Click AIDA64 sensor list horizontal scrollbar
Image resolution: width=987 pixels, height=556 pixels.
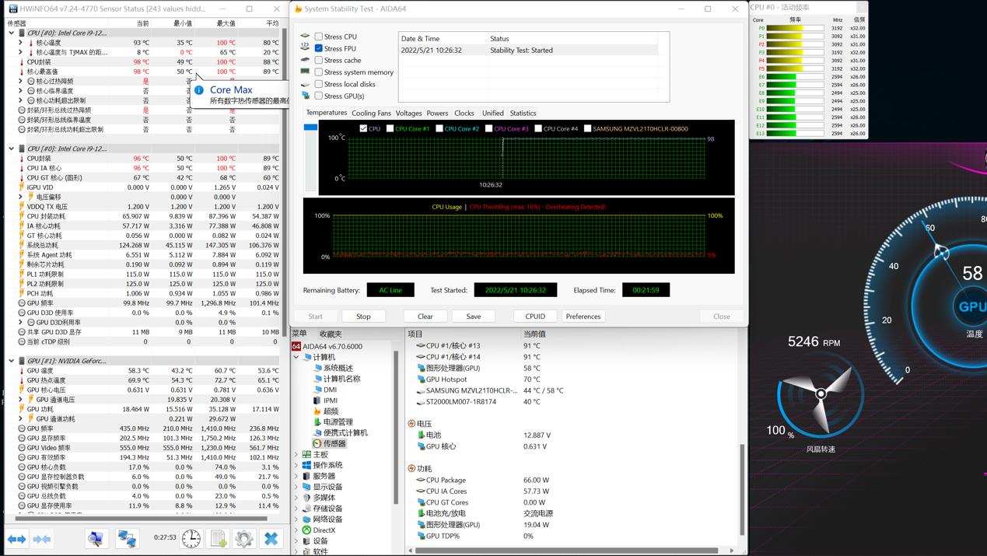pyautogui.click(x=567, y=551)
